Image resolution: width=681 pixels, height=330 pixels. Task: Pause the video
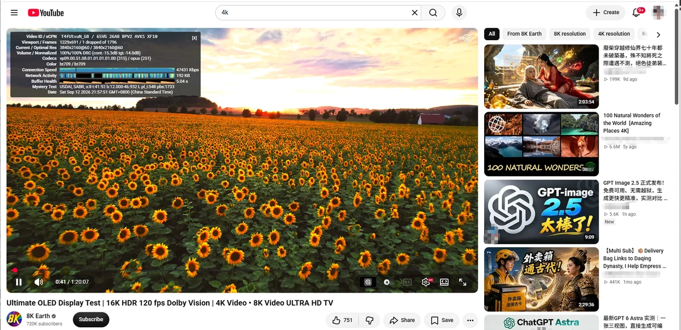(x=19, y=282)
